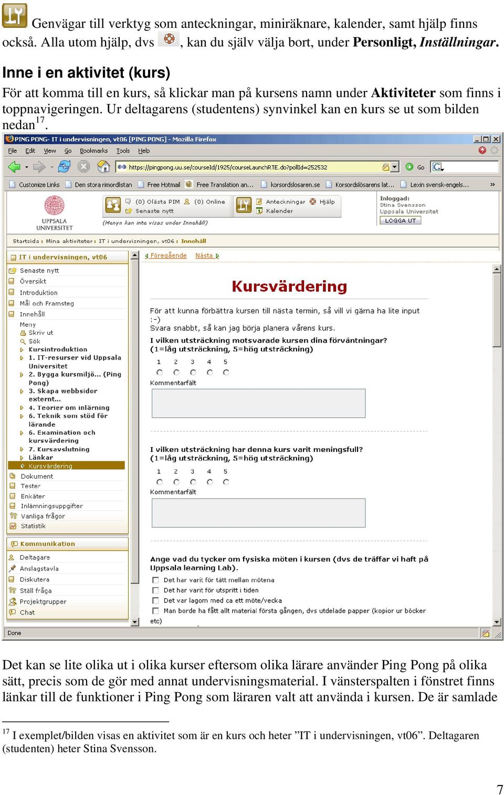Go to the Home page icon
The height and width of the screenshot is (795, 504).
(103, 167)
